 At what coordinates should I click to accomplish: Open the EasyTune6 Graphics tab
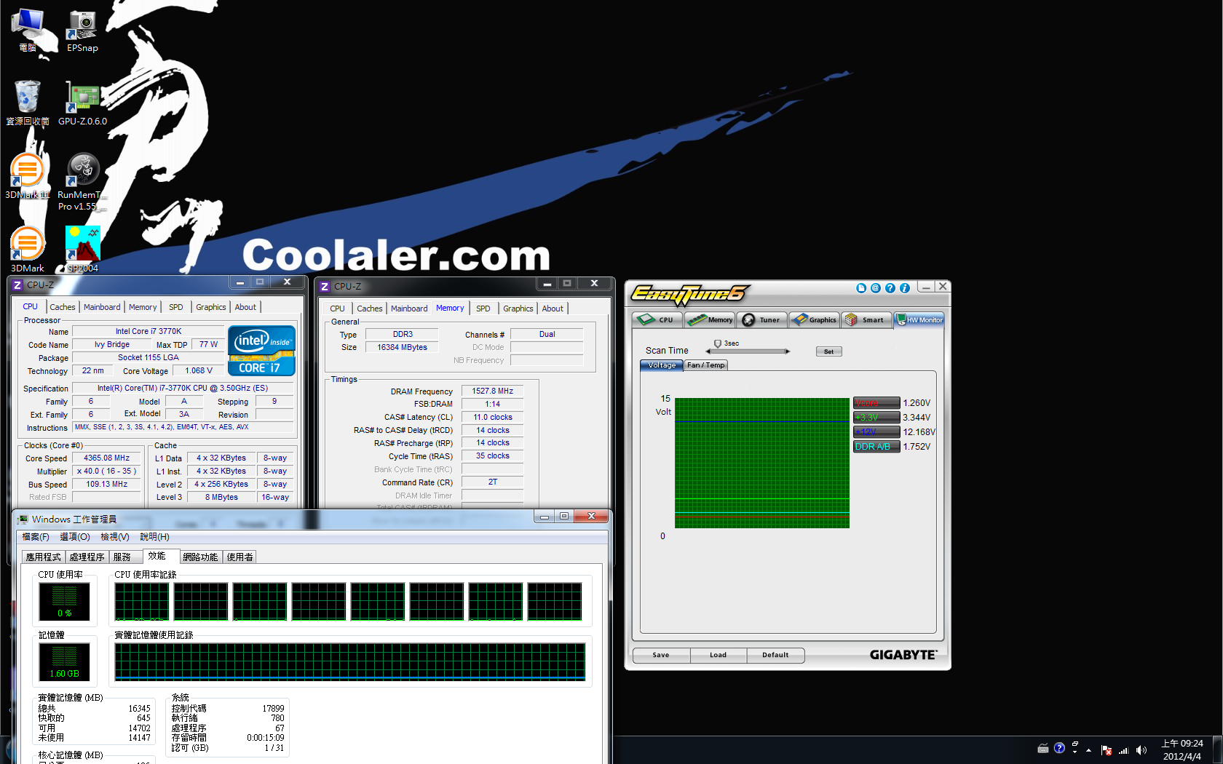click(815, 319)
